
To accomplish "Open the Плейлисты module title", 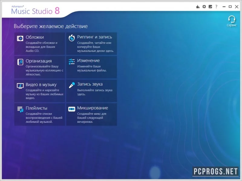I will click(x=36, y=108).
